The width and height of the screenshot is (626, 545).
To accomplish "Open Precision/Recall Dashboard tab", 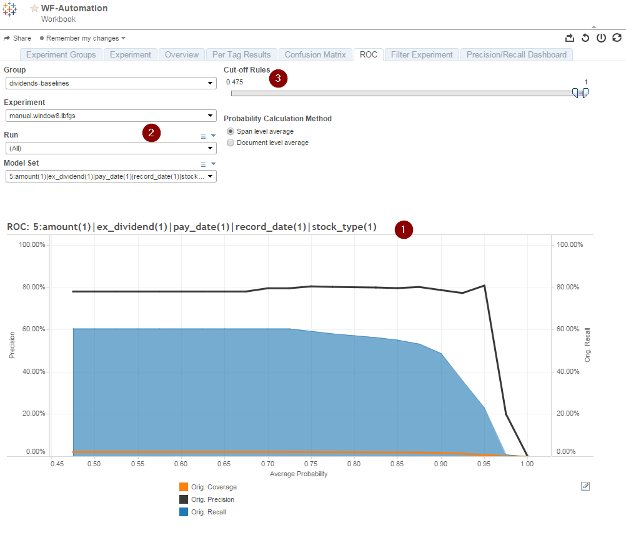I will click(x=517, y=55).
